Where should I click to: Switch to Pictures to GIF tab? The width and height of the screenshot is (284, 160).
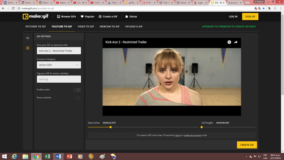click(x=35, y=27)
